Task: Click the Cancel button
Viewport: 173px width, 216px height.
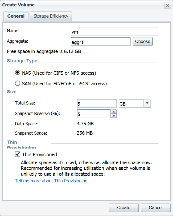Action: coord(155,207)
